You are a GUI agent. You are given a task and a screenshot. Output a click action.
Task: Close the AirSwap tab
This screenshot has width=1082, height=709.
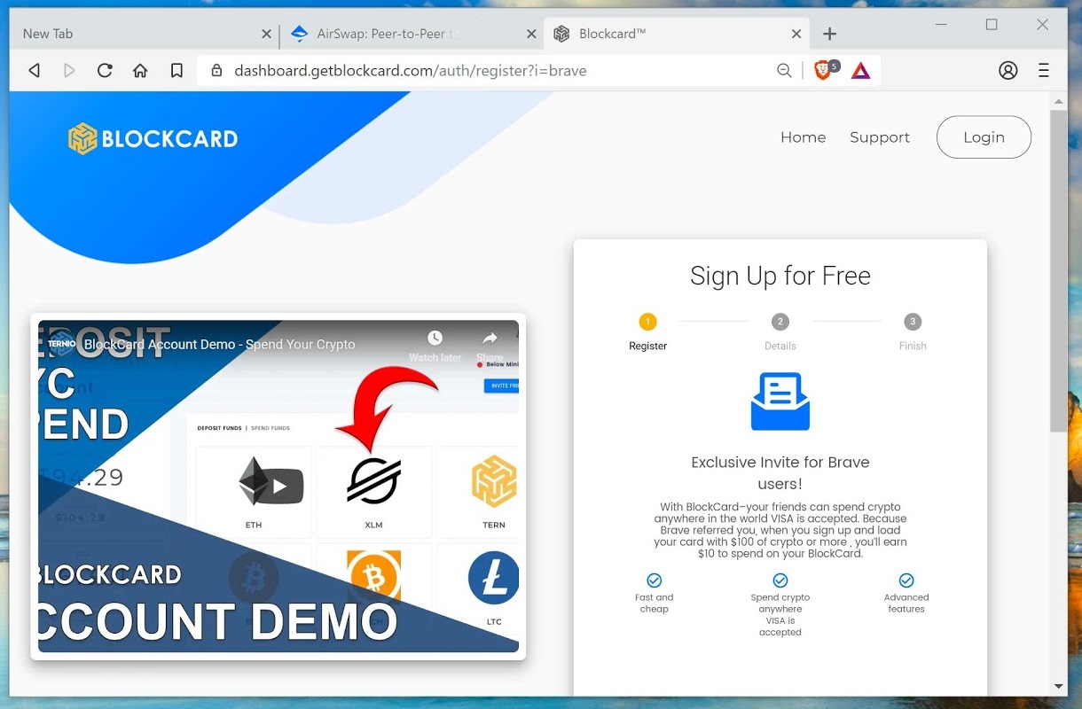click(x=531, y=34)
